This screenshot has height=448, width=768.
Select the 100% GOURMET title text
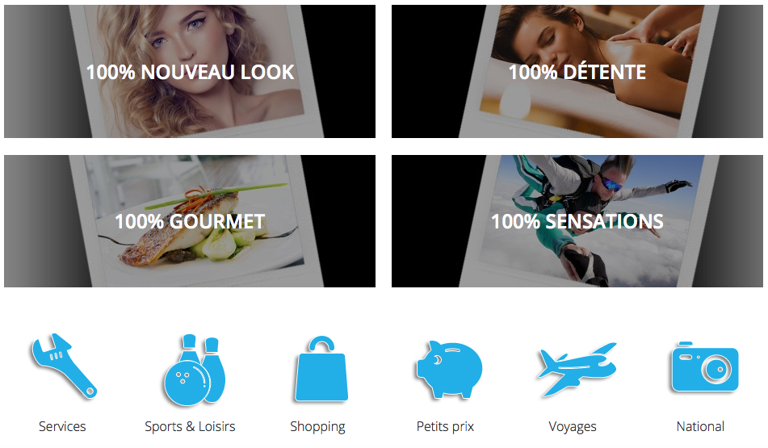tap(190, 221)
